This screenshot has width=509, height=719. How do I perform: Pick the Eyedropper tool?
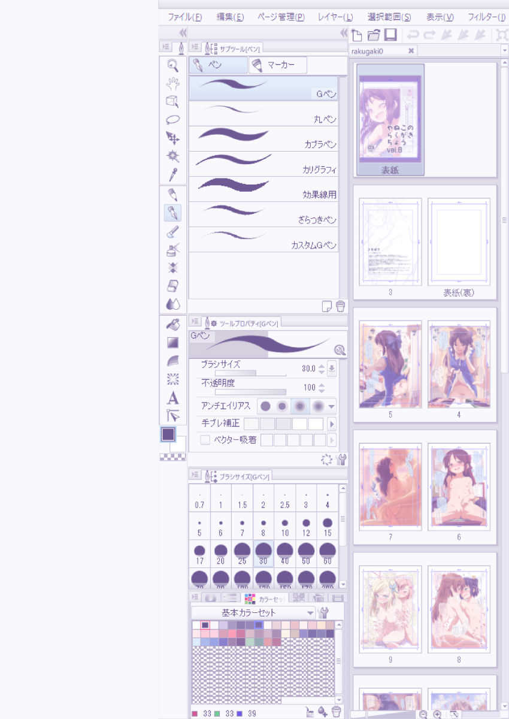coord(172,174)
